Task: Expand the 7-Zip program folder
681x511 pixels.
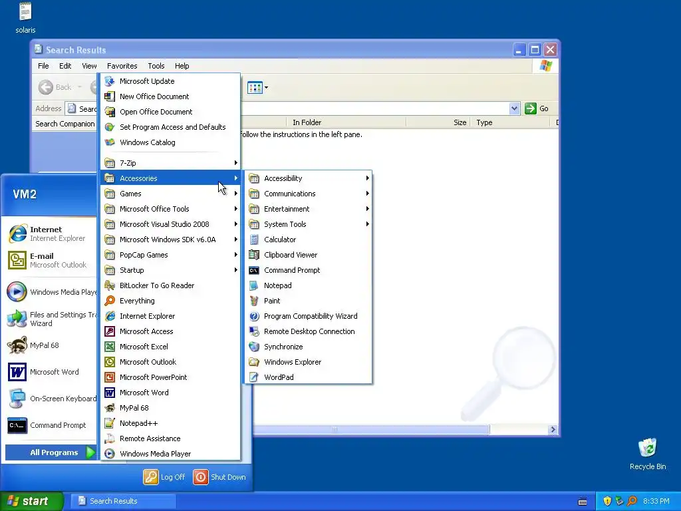Action: tap(170, 163)
